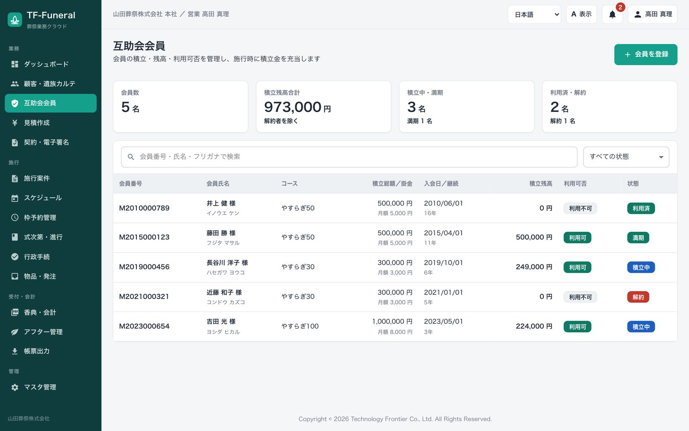Open the 見積作成 menu label
The height and width of the screenshot is (431, 689).
[37, 123]
